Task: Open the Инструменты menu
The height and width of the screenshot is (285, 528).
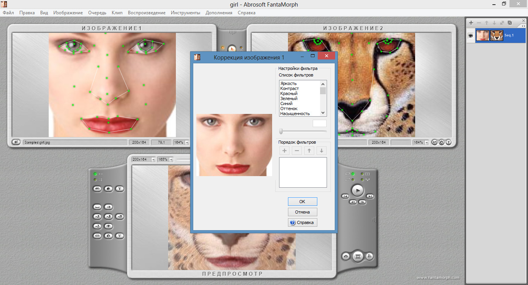Action: 186,13
